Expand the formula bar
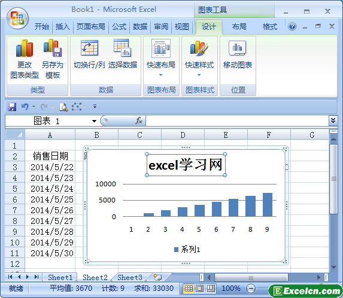The width and height of the screenshot is (343, 298). click(x=333, y=121)
